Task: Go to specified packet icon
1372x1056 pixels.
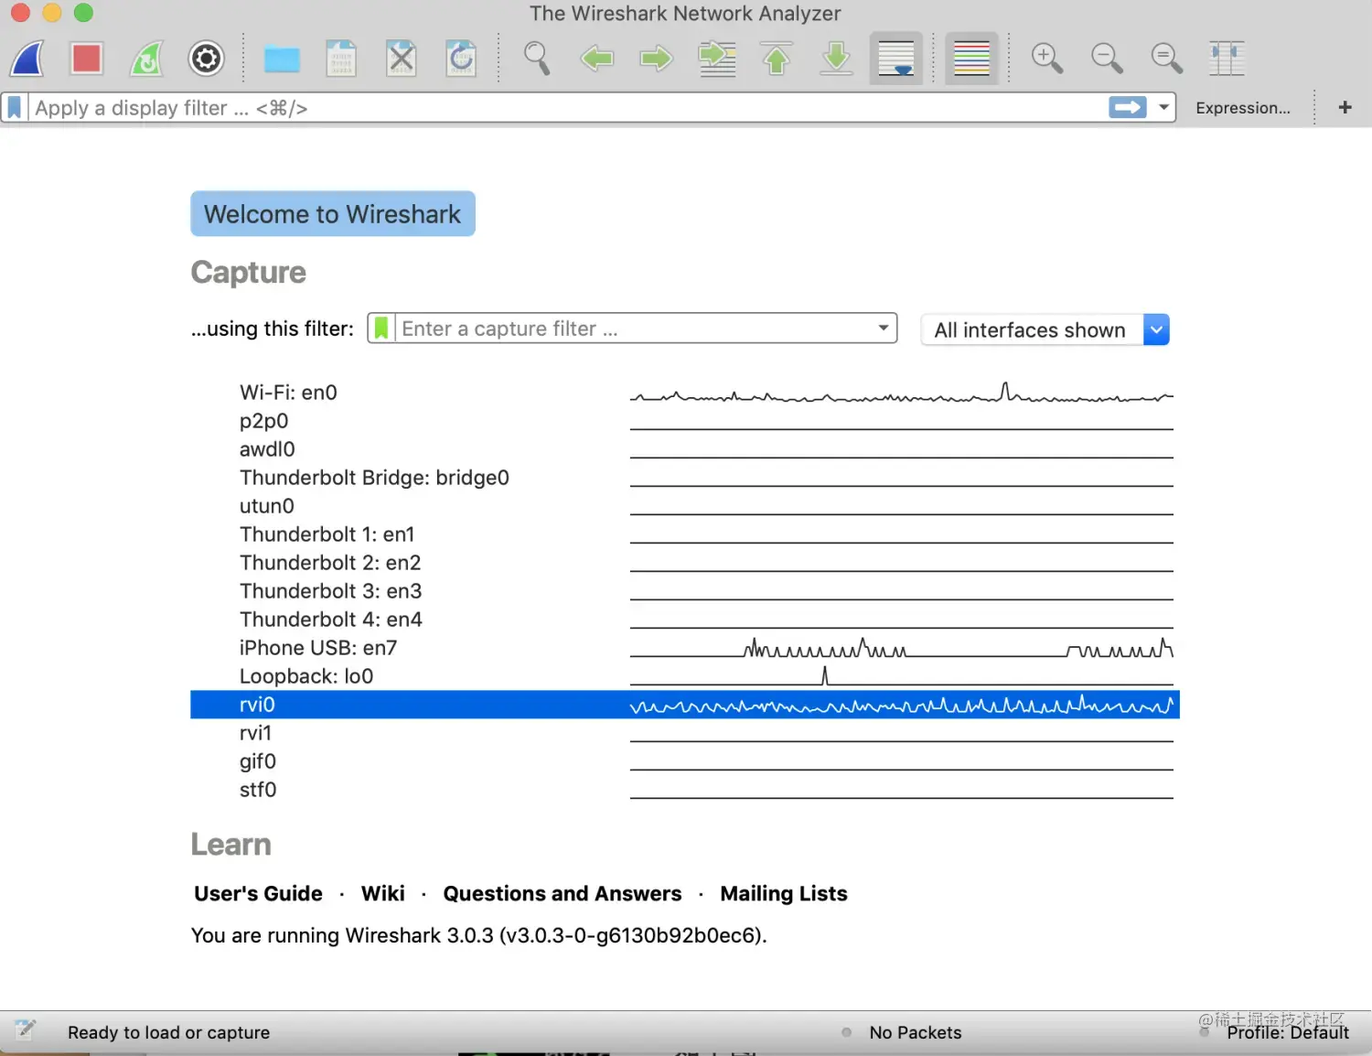Action: [x=717, y=59]
